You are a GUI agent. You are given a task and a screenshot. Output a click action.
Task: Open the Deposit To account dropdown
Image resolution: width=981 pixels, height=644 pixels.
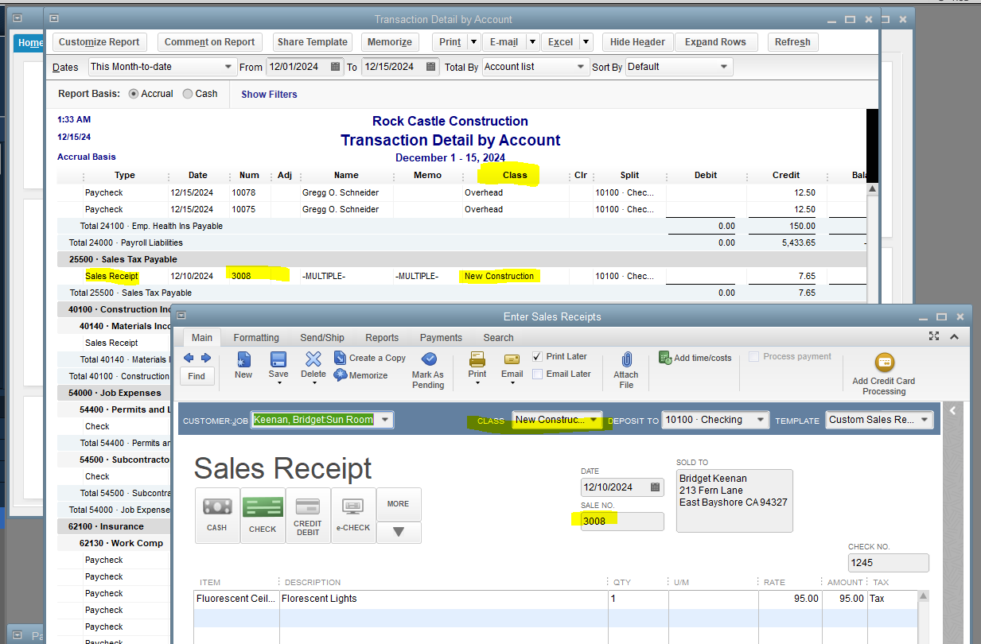(x=761, y=420)
